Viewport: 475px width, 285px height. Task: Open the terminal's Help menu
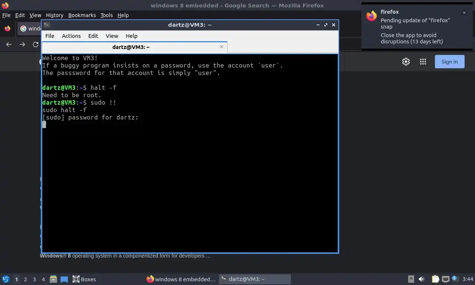[x=131, y=36]
